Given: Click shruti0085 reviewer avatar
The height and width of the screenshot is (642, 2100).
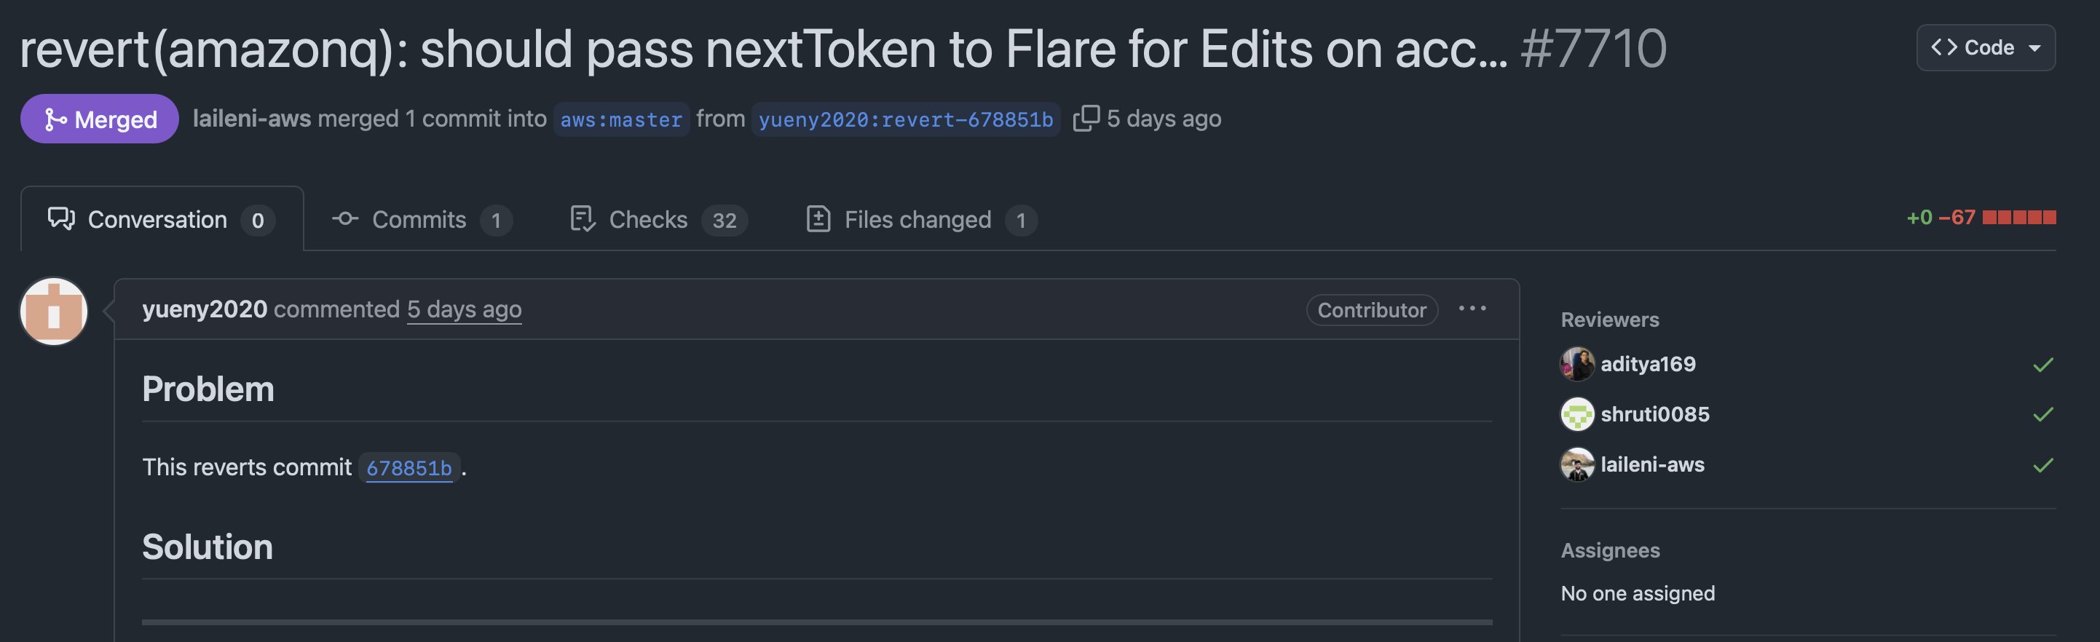Looking at the screenshot, I should coord(1576,415).
